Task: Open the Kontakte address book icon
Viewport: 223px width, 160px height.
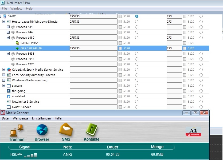Action: tap(92, 130)
